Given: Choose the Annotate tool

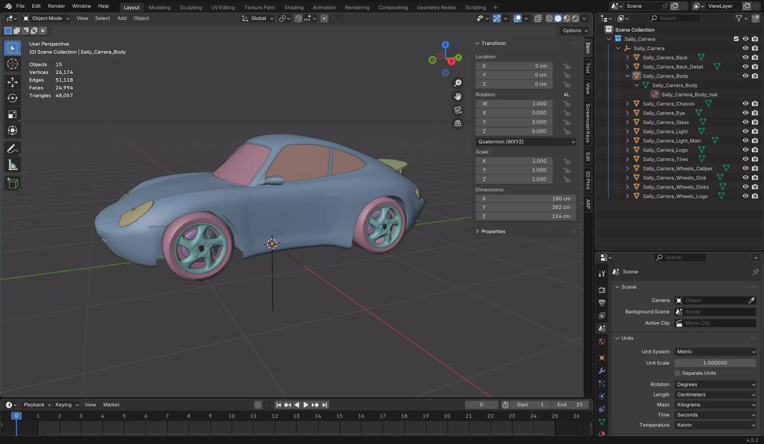Looking at the screenshot, I should (13, 149).
